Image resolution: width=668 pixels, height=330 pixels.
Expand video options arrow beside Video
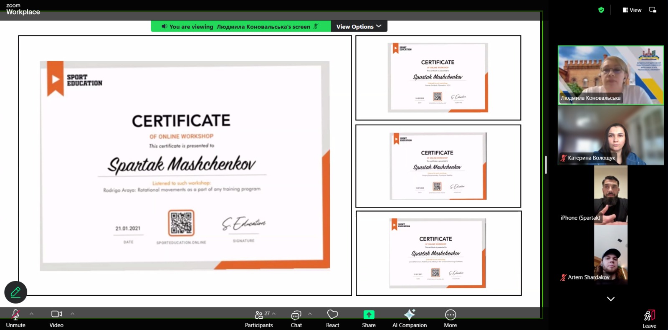click(x=73, y=314)
